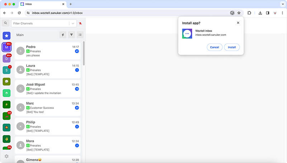
Task: Open the browser downloads icon
Action: [x=260, y=13]
